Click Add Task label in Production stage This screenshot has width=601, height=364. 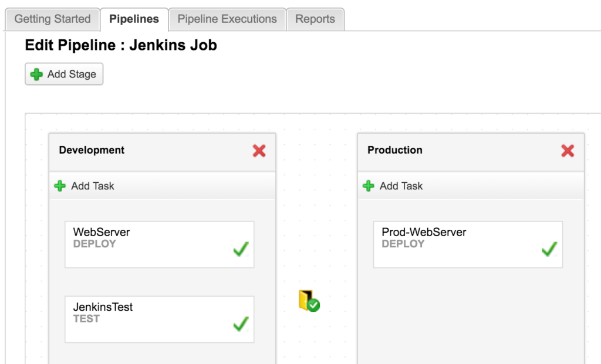point(401,186)
